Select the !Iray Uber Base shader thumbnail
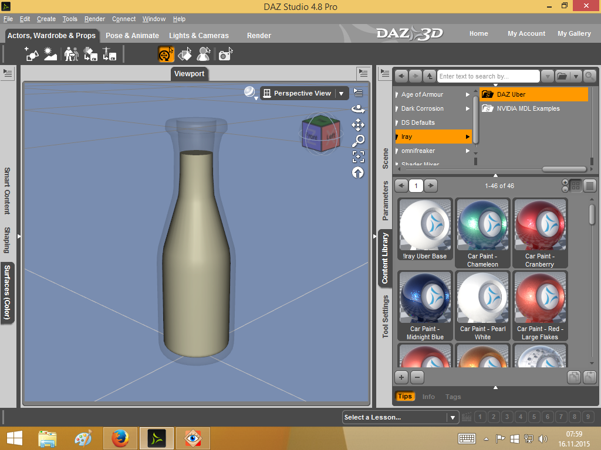This screenshot has height=450, width=601. coord(425,229)
